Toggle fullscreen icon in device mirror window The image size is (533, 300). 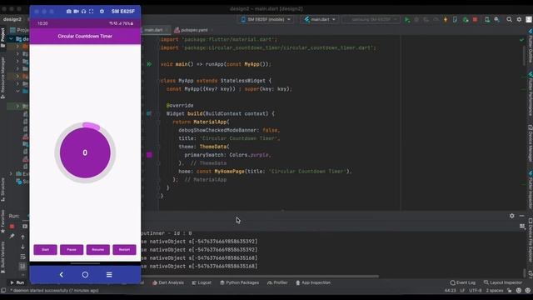(x=91, y=11)
